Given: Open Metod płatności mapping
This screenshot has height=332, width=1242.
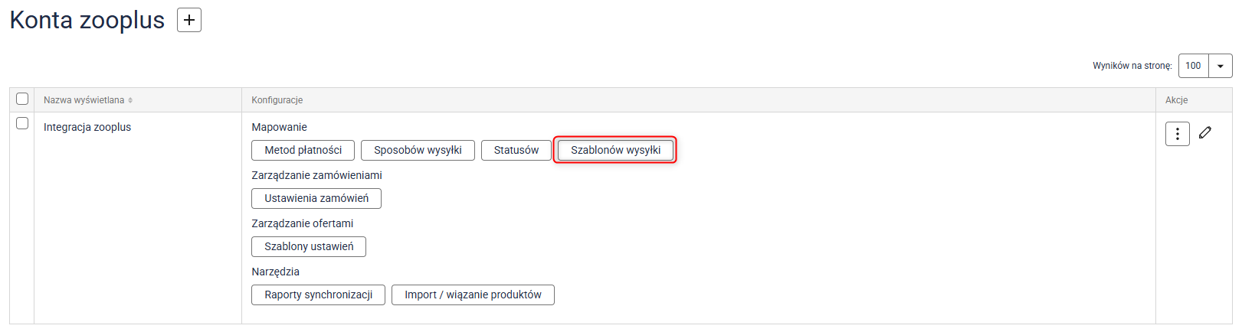Looking at the screenshot, I should click(x=303, y=150).
